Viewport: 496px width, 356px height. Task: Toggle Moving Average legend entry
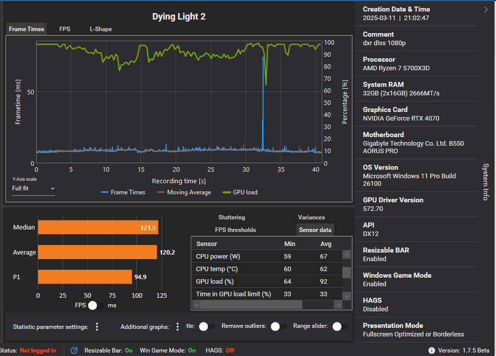pyautogui.click(x=184, y=192)
